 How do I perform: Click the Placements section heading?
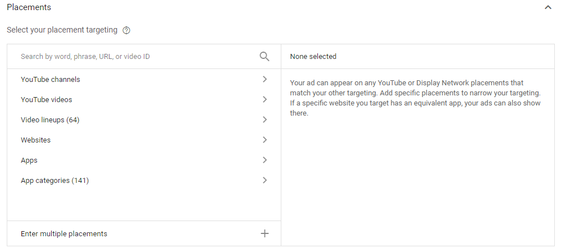pyautogui.click(x=29, y=7)
